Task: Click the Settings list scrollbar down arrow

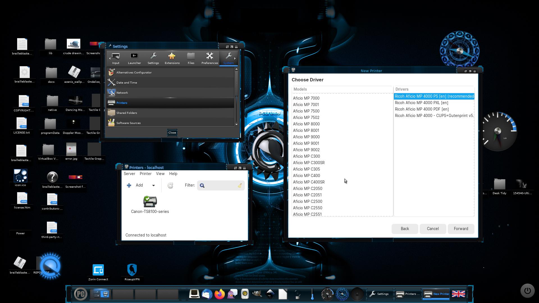Action: pyautogui.click(x=236, y=124)
